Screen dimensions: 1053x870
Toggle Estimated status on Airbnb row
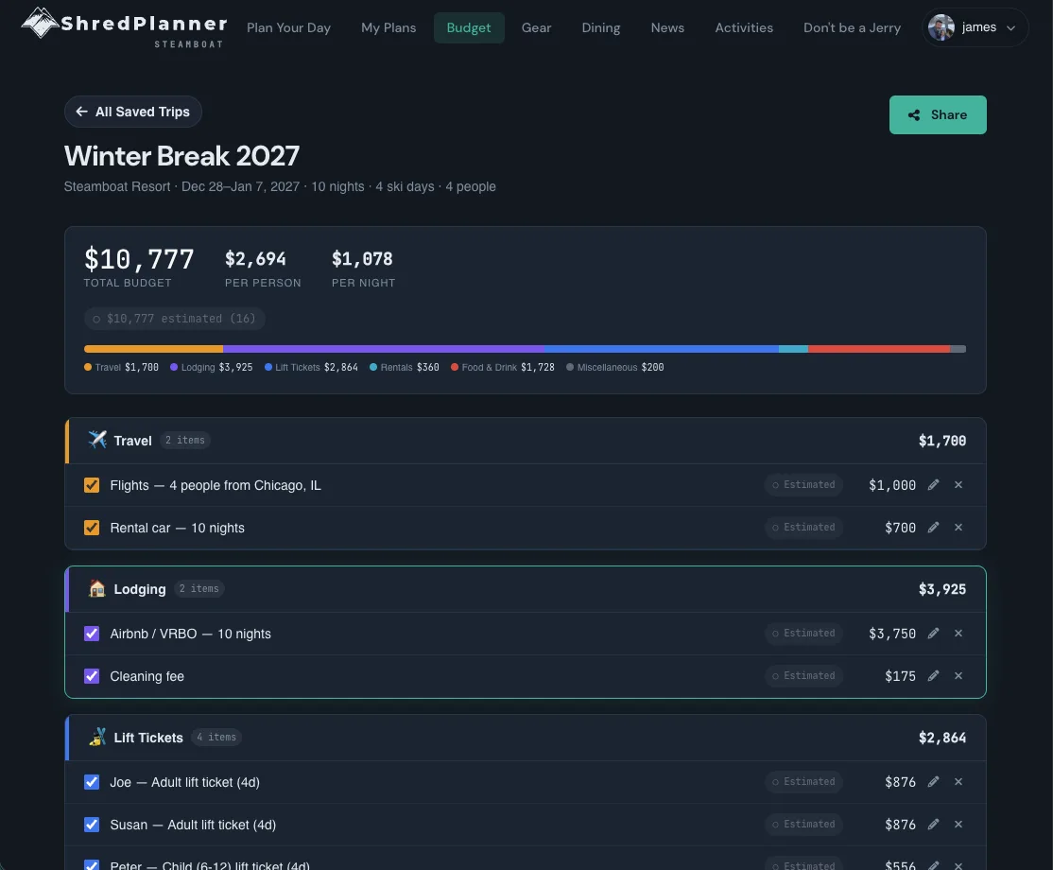coord(803,633)
